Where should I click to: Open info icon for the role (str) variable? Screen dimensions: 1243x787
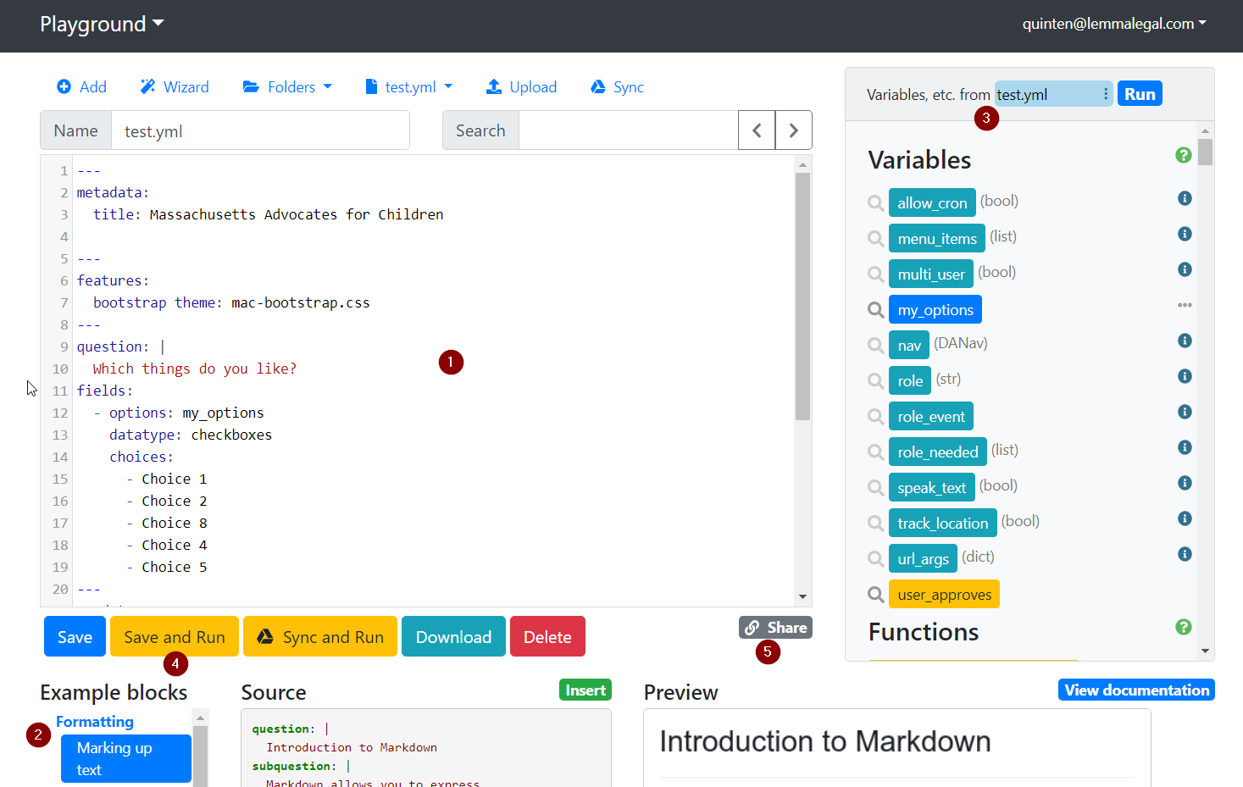[1185, 376]
